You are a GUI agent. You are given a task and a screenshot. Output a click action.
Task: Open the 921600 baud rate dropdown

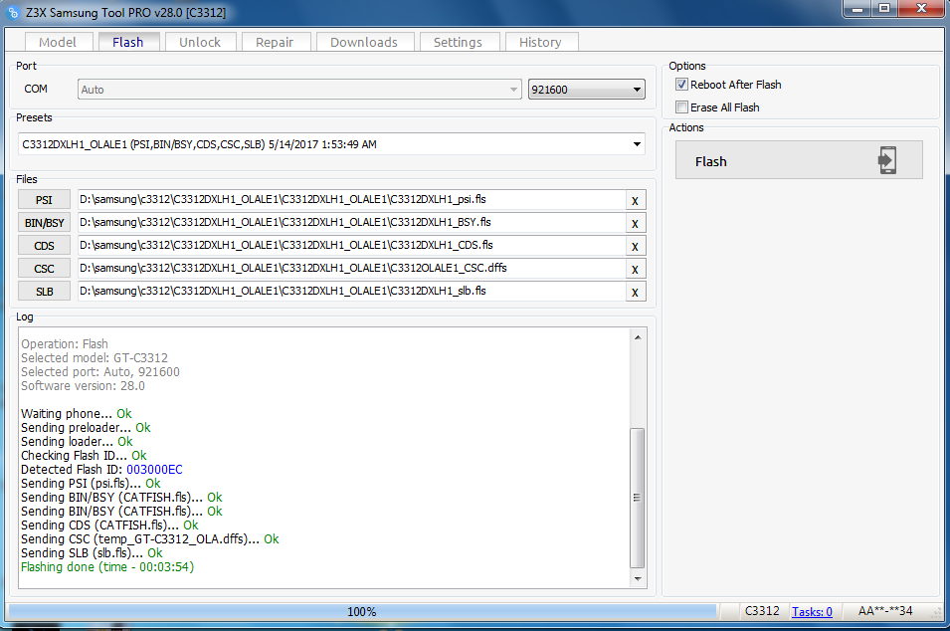[586, 90]
